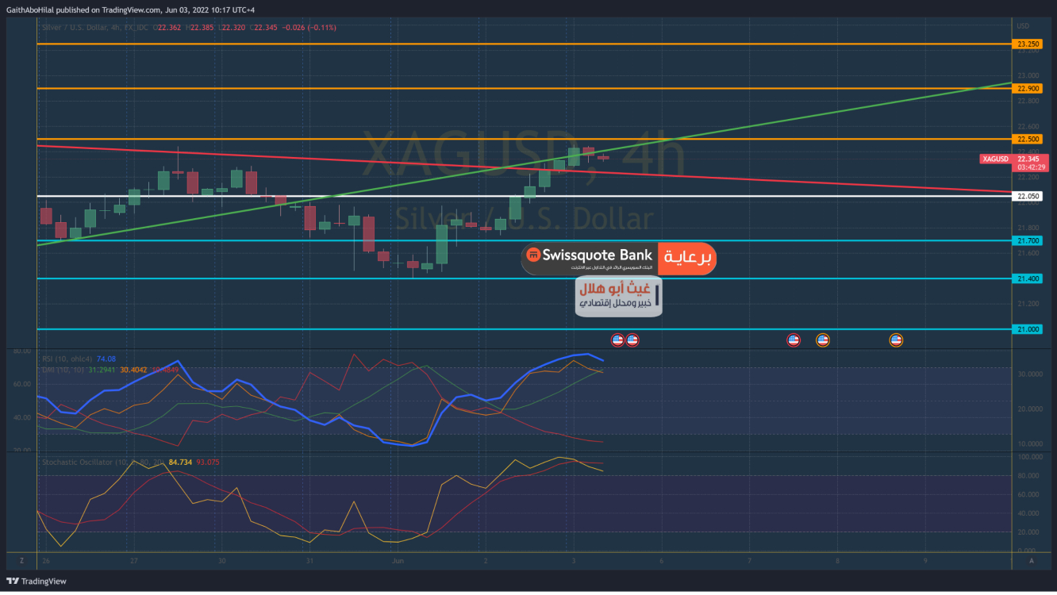Viewport: 1057px width, 595px height.
Task: Click the Swissquote Bank sponsor banner
Action: click(x=618, y=259)
